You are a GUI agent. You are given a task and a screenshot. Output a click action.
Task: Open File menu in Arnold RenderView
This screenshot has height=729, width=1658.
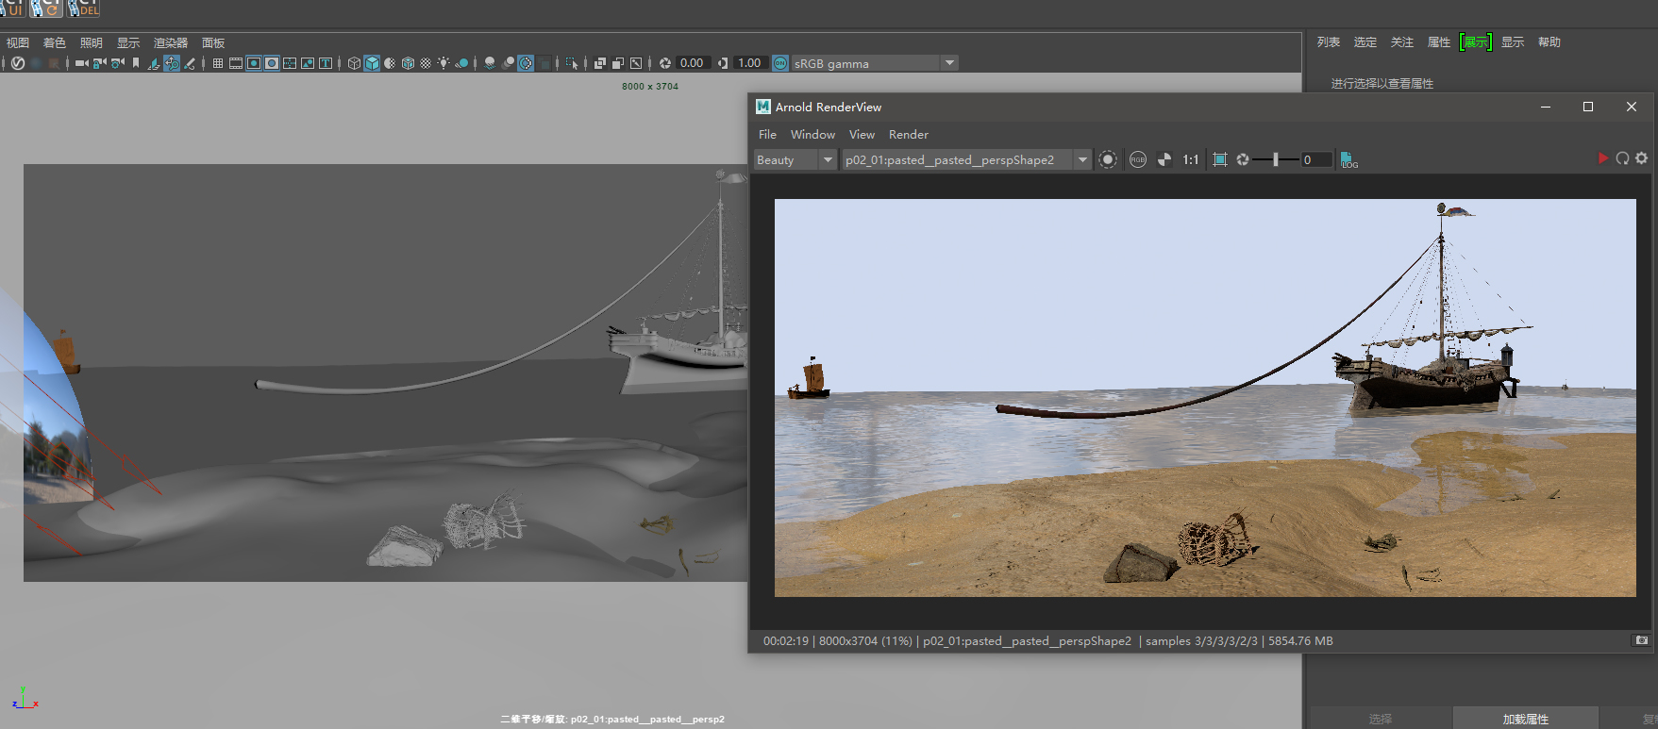(x=767, y=135)
